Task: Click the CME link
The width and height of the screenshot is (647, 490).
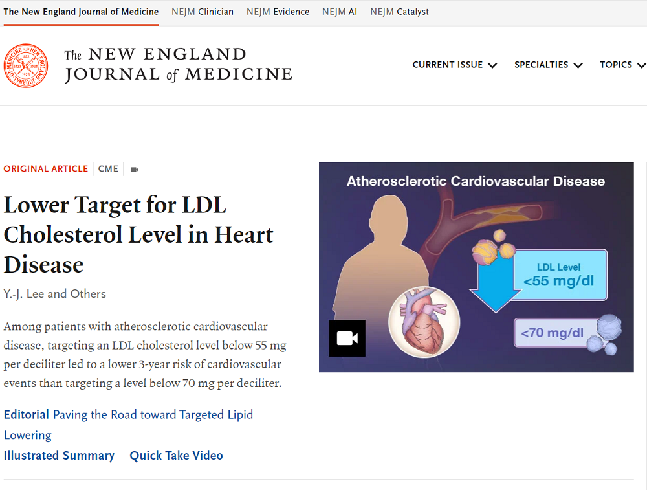Action: [x=108, y=169]
